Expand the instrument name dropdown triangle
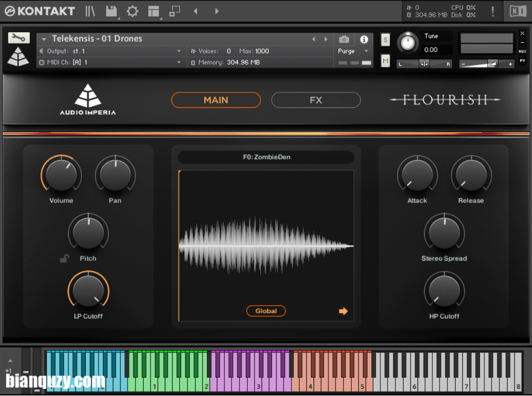This screenshot has width=532, height=396. 44,39
